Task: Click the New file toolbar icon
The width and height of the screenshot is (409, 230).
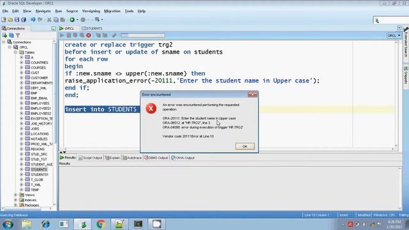Action: pyautogui.click(x=4, y=20)
